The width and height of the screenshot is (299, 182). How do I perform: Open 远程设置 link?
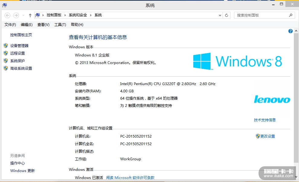18,53
